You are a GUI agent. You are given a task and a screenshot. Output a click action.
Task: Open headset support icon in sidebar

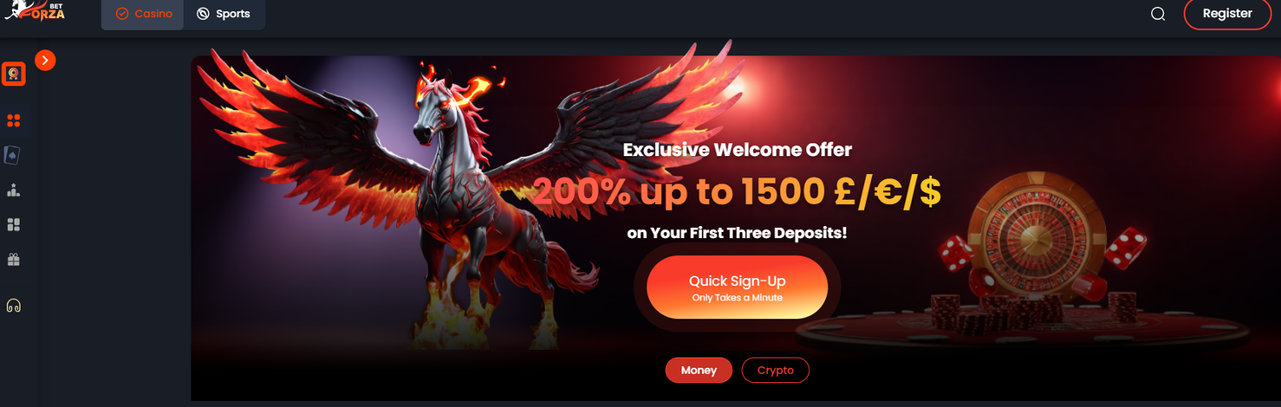coord(14,305)
